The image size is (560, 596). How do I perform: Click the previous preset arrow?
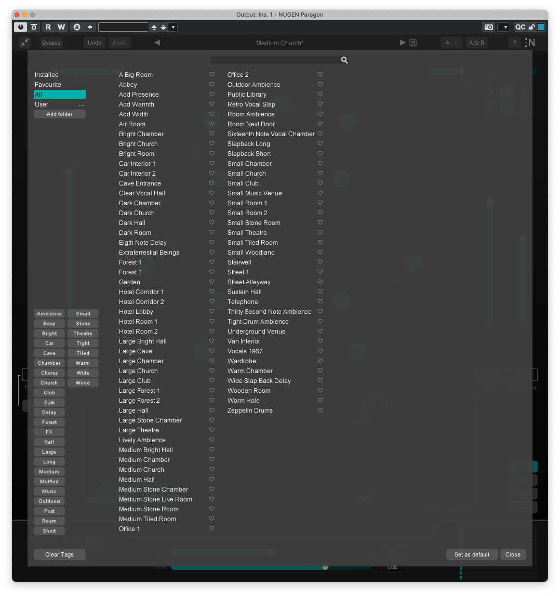click(x=157, y=43)
